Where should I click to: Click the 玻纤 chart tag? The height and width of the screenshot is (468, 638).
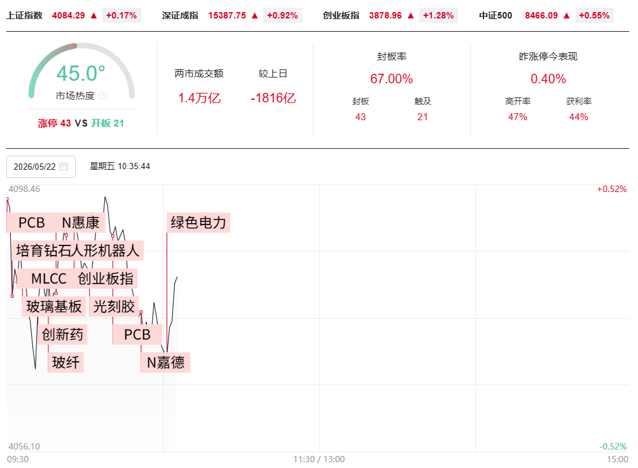pos(66,362)
